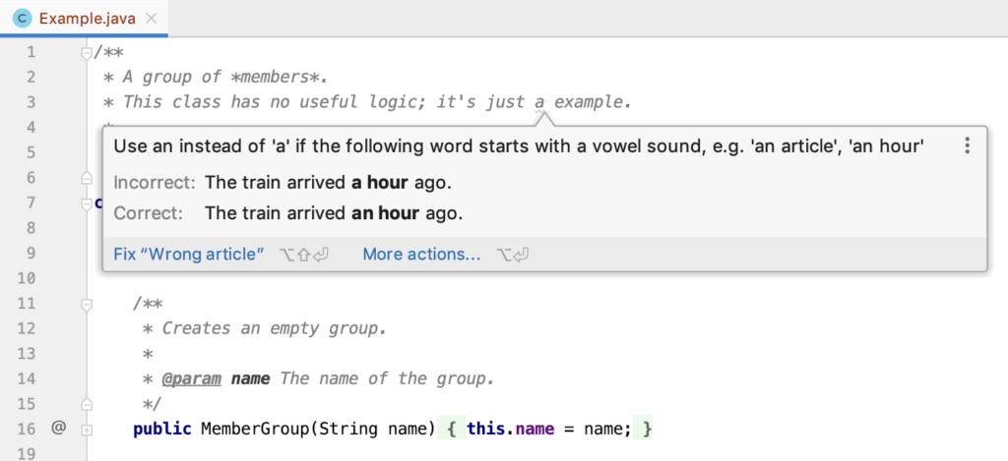Open the three-dot menu in the inspection popup
This screenshot has height=461, width=1008.
click(968, 146)
